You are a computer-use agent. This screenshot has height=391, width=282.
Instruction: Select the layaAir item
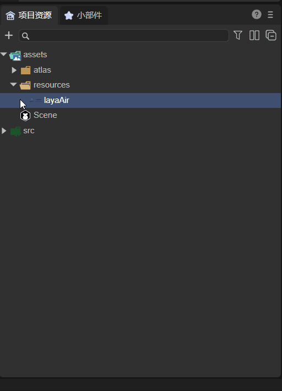coord(140,100)
